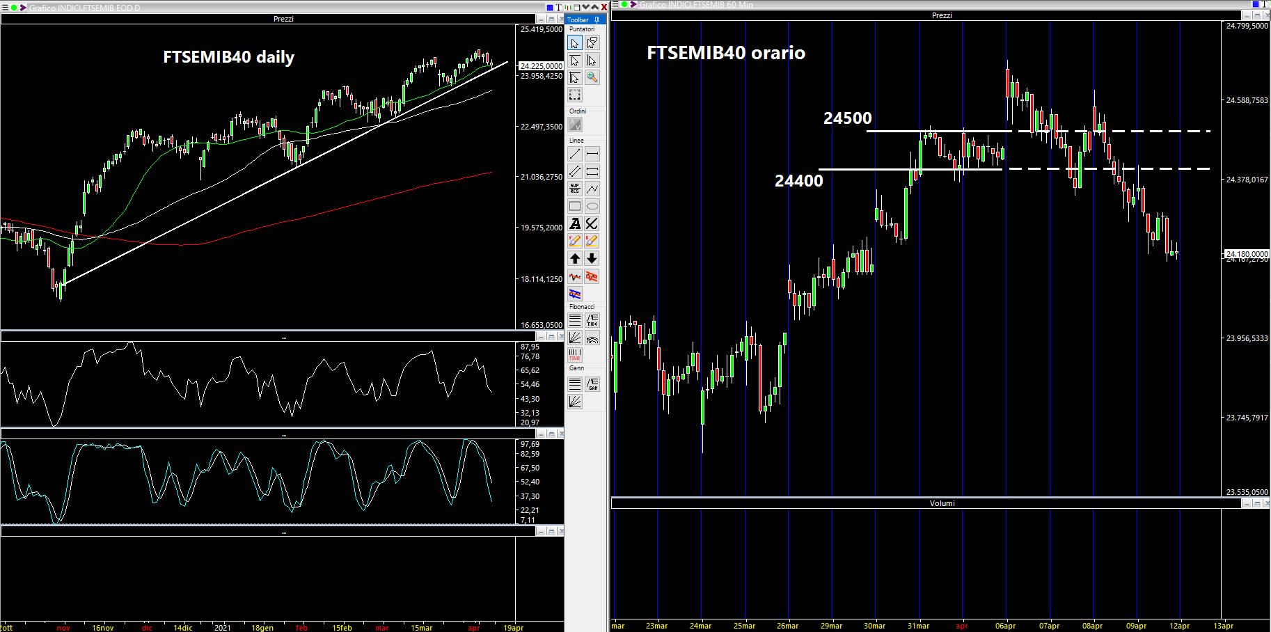The height and width of the screenshot is (632, 1271).
Task: Select the zigzag polyline tool
Action: (x=592, y=189)
